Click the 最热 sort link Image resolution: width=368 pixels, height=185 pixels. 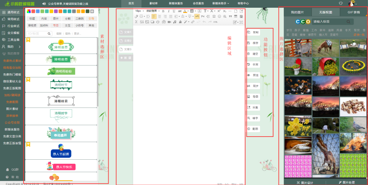pos(68,33)
